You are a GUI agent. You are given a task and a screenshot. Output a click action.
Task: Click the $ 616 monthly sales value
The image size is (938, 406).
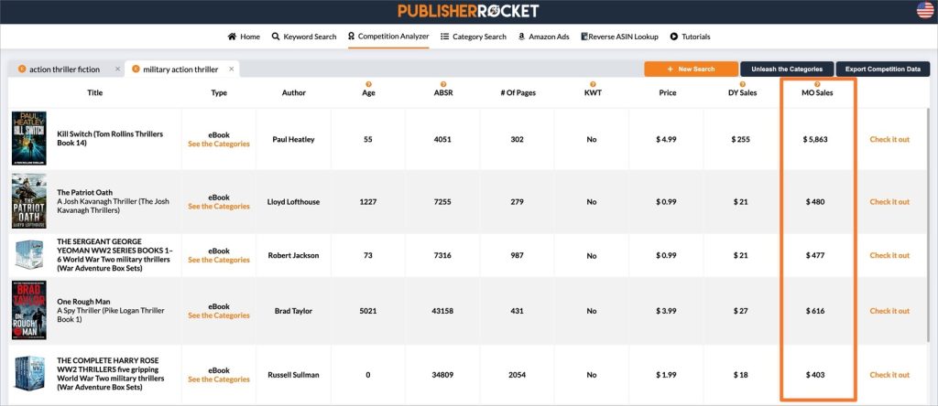(x=814, y=311)
